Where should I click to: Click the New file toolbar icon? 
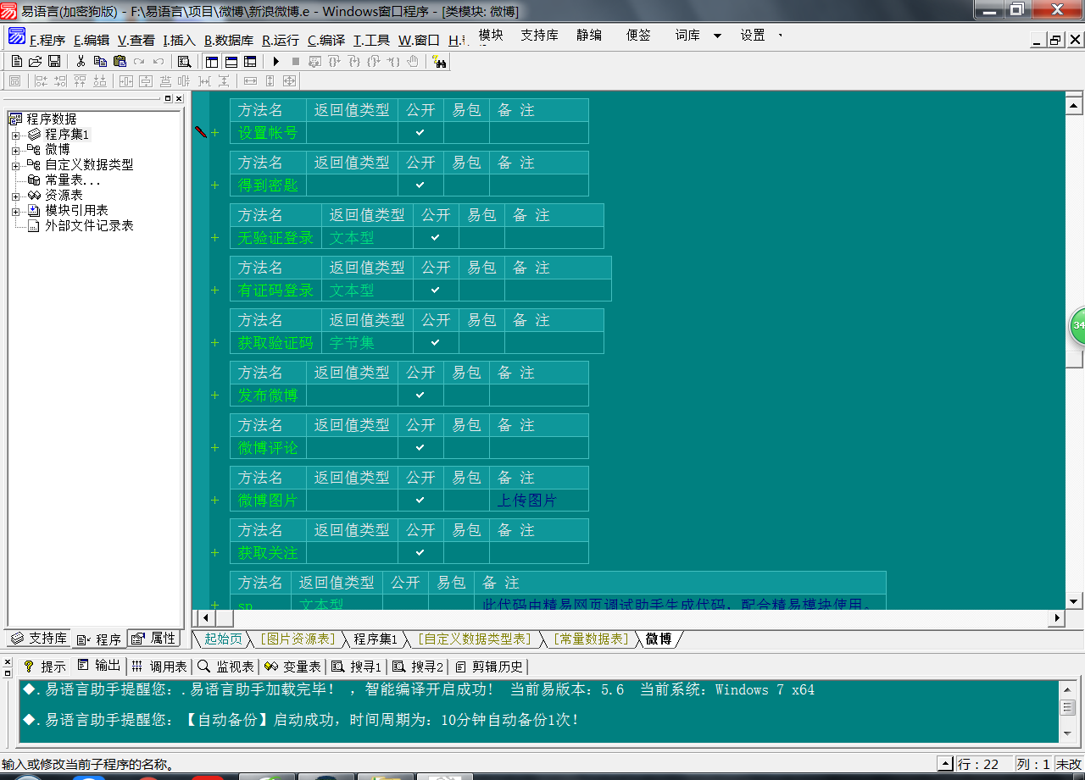(16, 61)
